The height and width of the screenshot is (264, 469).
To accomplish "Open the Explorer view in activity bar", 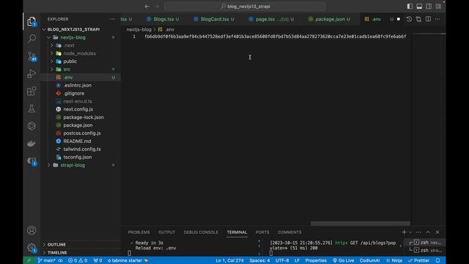I will 32,21.
